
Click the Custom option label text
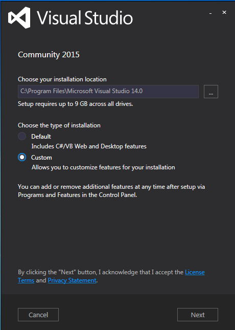pos(41,158)
